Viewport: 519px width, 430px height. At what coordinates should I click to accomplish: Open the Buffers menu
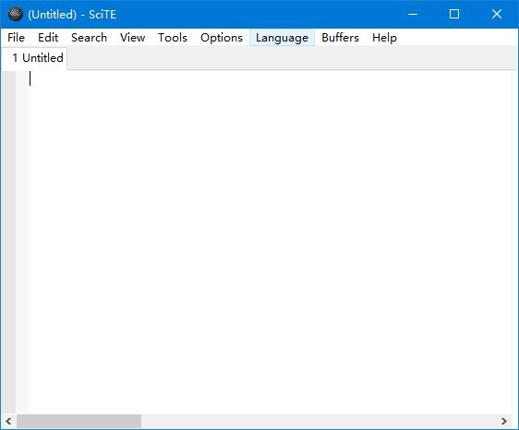point(340,38)
